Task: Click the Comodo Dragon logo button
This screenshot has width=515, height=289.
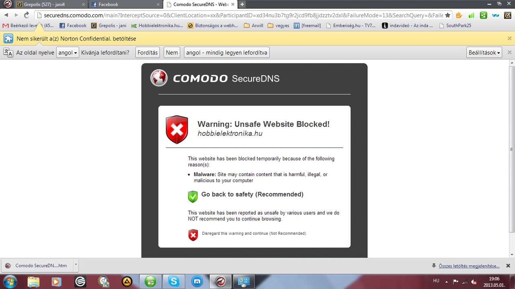Action: pyautogui.click(x=7, y=4)
